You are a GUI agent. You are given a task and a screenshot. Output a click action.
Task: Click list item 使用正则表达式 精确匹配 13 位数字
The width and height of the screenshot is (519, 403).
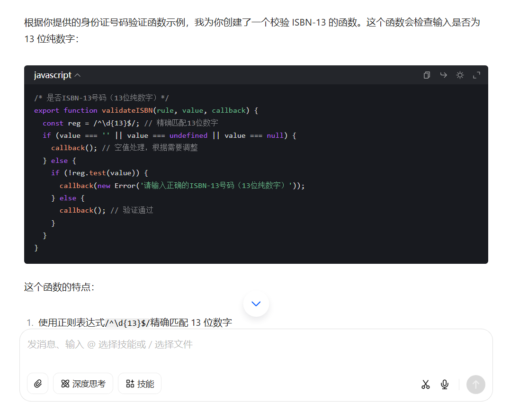[x=135, y=322]
